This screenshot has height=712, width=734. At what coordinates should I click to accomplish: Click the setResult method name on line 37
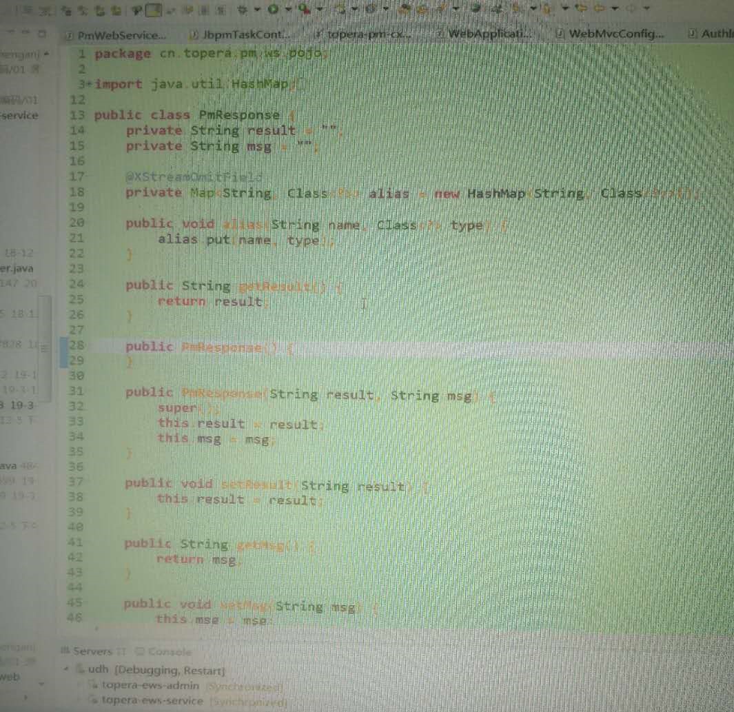257,485
